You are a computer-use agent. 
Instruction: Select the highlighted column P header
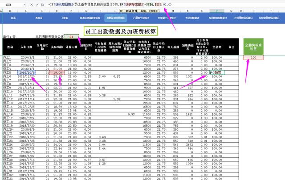(x=217, y=11)
